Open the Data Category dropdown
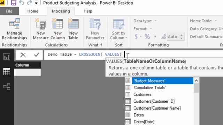 (207, 29)
